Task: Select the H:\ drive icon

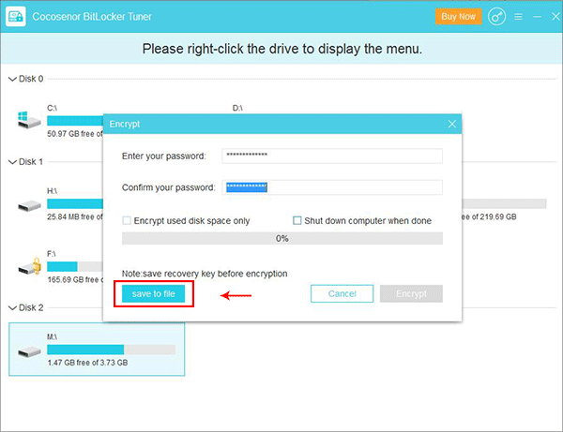Action: click(29, 205)
